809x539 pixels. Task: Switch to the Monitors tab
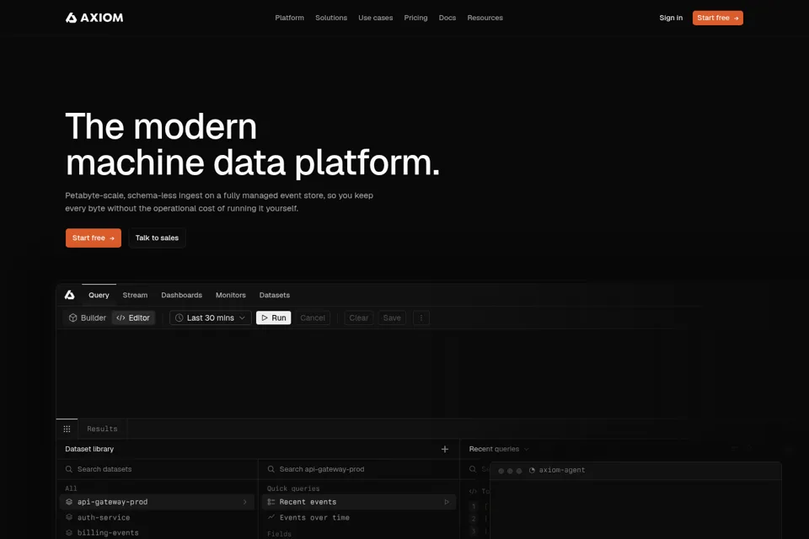point(231,295)
